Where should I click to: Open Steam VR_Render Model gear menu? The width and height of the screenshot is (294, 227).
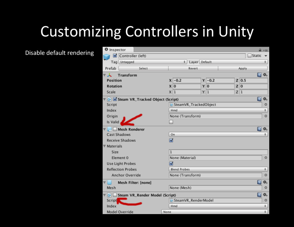265,195
